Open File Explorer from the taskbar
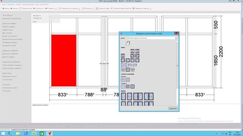The width and height of the screenshot is (243, 136). [x=18, y=133]
